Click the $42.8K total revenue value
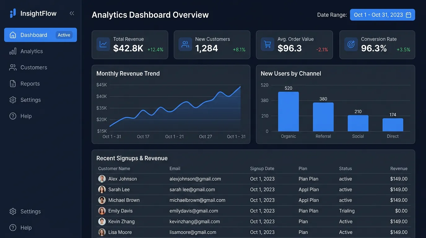Viewport: 426px width, 238px height. [128, 48]
